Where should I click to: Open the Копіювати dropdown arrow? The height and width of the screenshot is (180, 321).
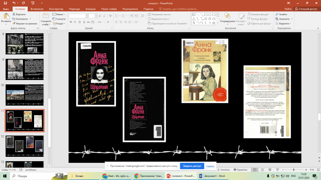[30, 19]
